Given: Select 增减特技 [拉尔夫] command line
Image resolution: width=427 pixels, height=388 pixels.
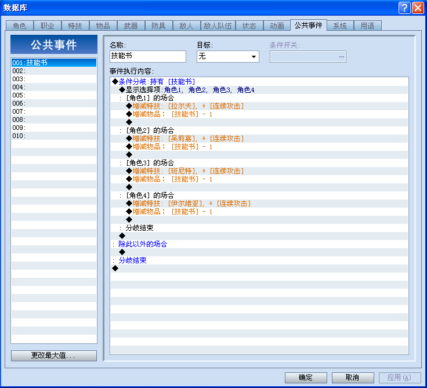Looking at the screenshot, I should click(x=259, y=106).
